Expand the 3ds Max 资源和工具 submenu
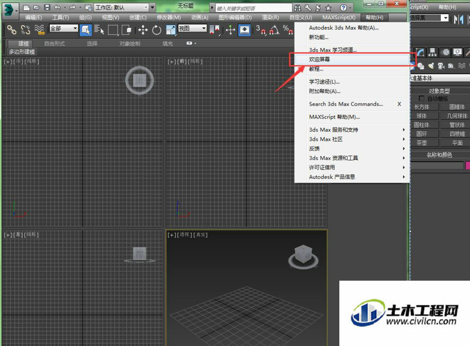The height and width of the screenshot is (346, 470). point(352,158)
